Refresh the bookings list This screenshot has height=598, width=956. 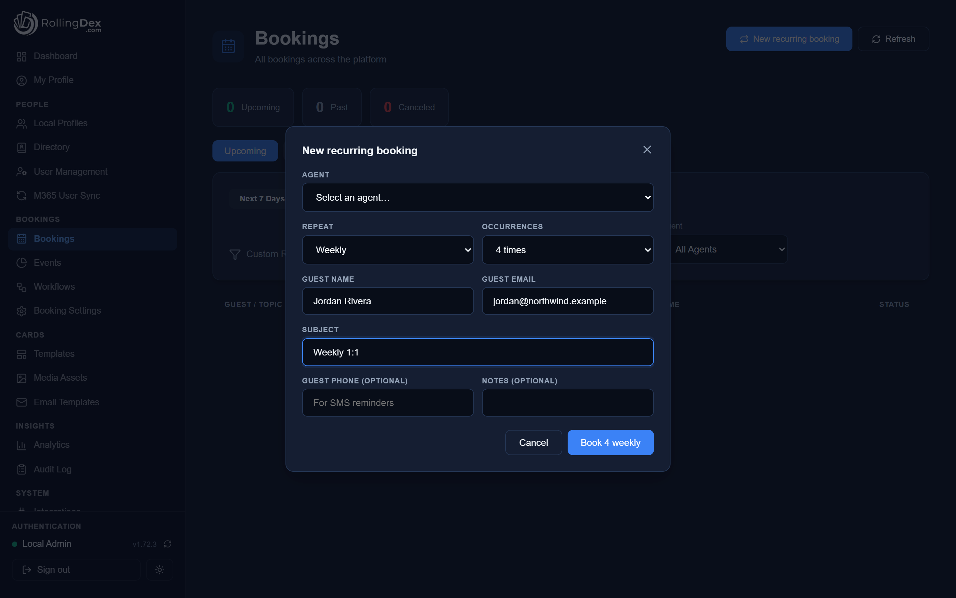coord(893,39)
